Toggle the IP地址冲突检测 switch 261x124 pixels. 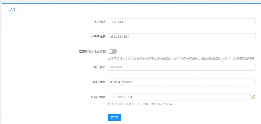point(112,51)
